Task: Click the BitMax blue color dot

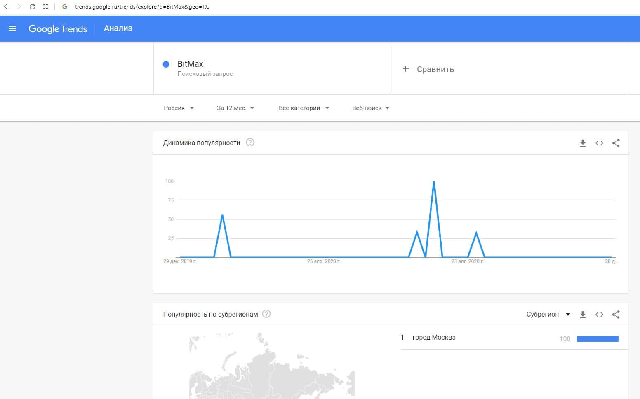Action: pyautogui.click(x=166, y=64)
